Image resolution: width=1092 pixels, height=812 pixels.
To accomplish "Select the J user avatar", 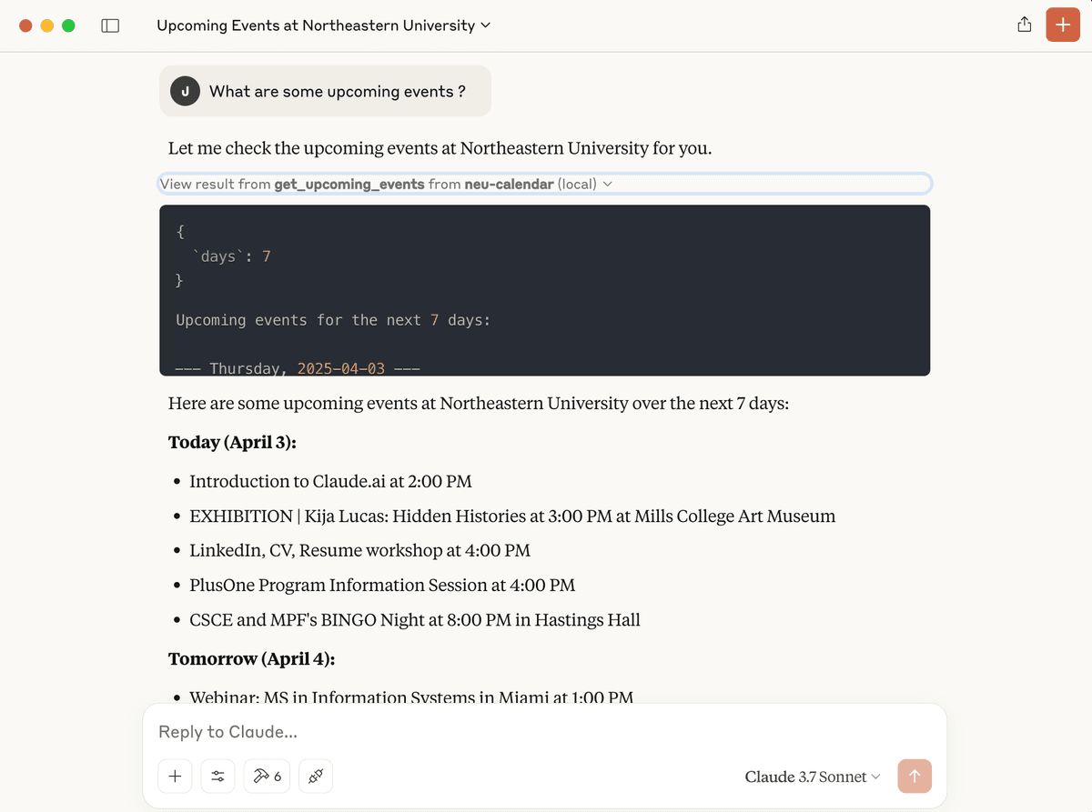I will [x=186, y=91].
